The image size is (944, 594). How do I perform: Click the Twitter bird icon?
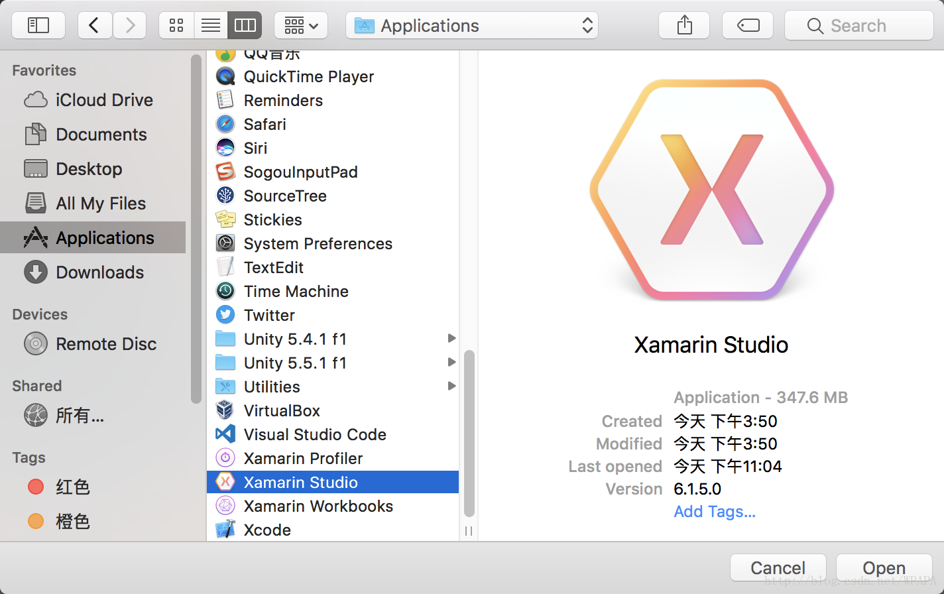point(225,315)
